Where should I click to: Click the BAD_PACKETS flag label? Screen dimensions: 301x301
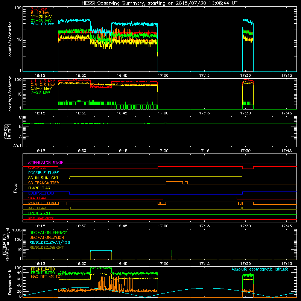point(41,218)
